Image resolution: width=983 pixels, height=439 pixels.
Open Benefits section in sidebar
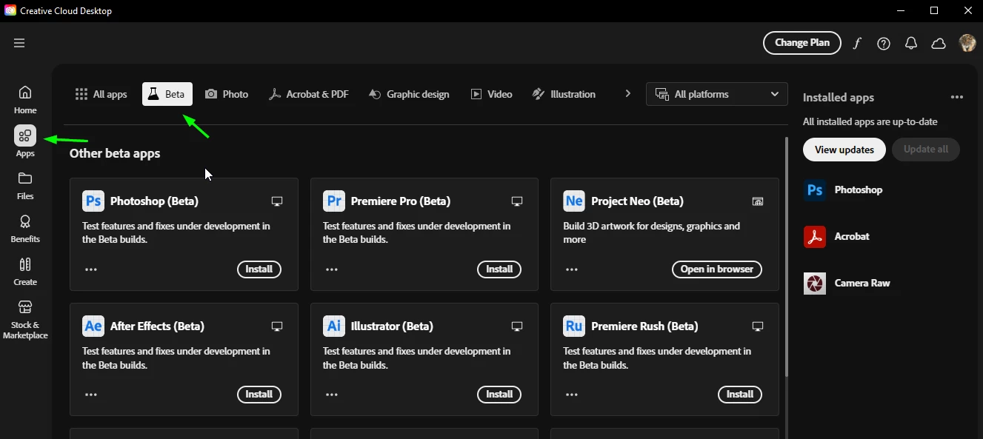25,229
